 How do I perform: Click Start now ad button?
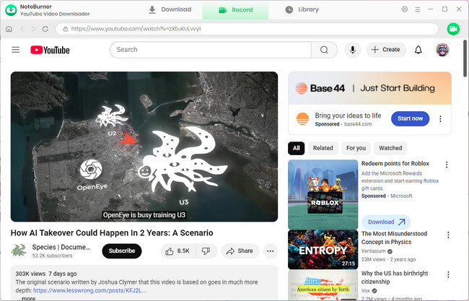click(x=410, y=119)
